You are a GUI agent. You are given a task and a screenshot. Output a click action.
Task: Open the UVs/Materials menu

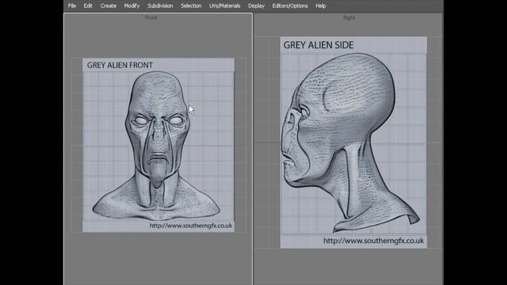tap(225, 6)
